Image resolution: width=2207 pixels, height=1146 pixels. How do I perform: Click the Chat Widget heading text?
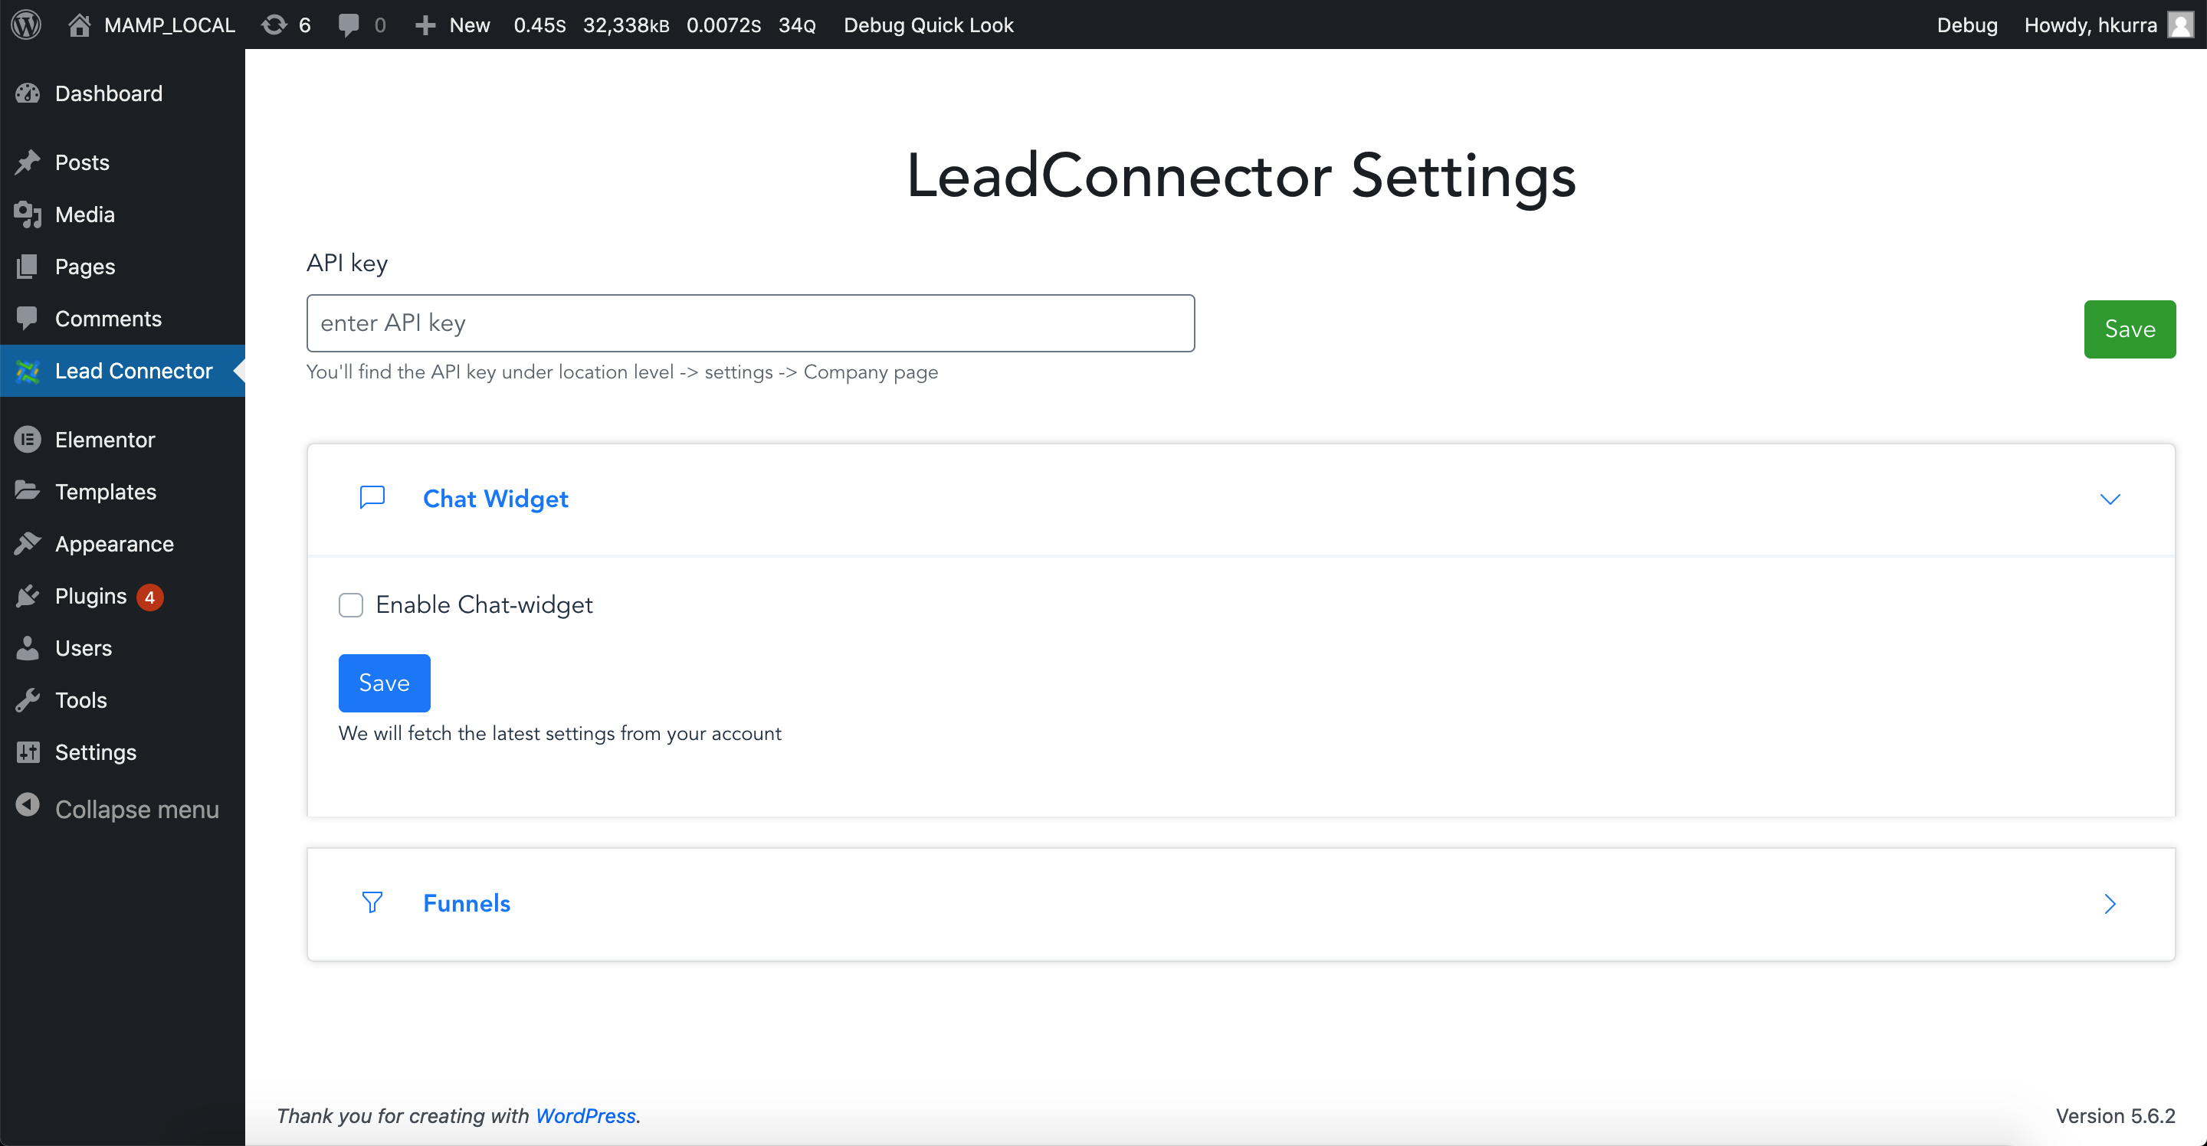[x=495, y=499]
